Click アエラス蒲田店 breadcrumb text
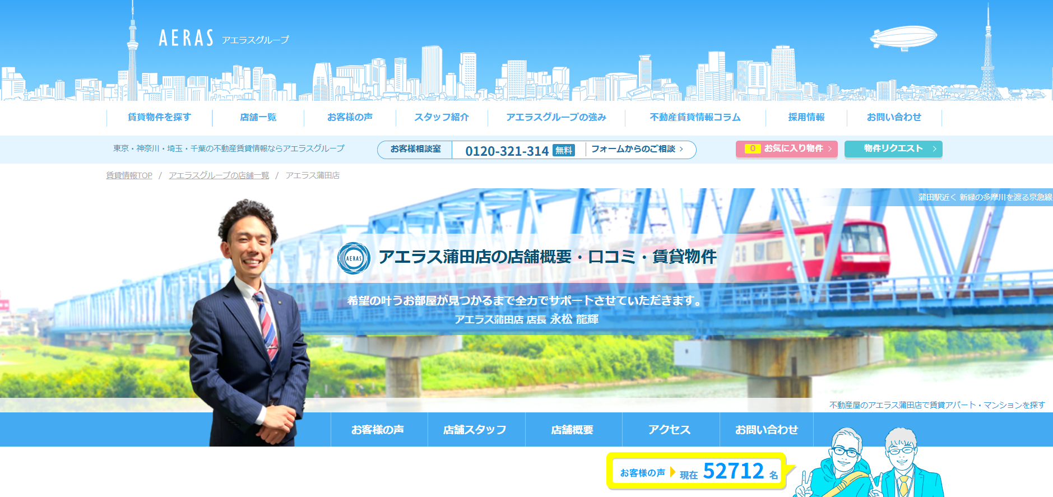The height and width of the screenshot is (497, 1053). (313, 175)
